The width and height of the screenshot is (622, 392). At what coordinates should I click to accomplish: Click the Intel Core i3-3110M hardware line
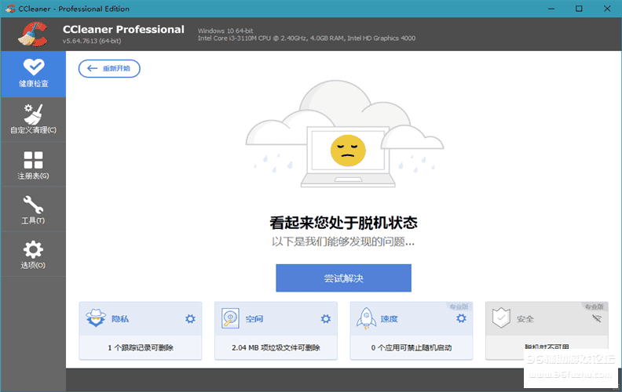(306, 38)
